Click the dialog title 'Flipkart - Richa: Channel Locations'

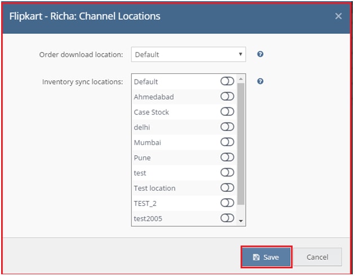pyautogui.click(x=85, y=16)
